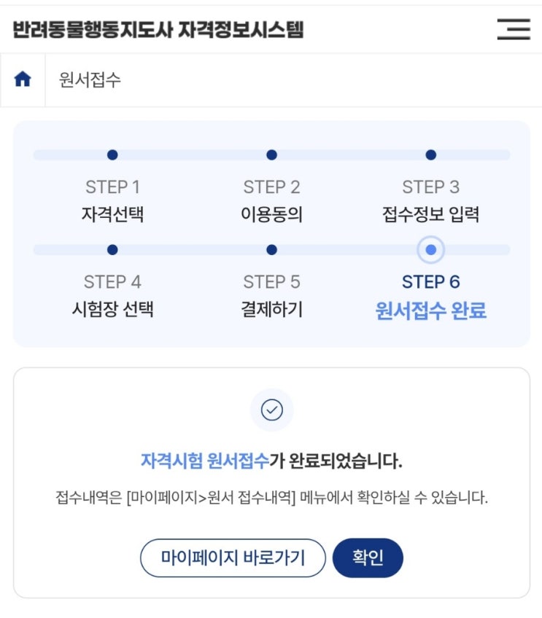Click the 마이페이지 바로가기 button
The width and height of the screenshot is (542, 618).
tap(233, 558)
